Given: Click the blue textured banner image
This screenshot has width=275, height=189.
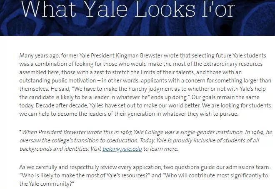Looking at the screenshot, I should coord(137,17).
